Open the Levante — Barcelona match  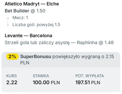pos(28,36)
